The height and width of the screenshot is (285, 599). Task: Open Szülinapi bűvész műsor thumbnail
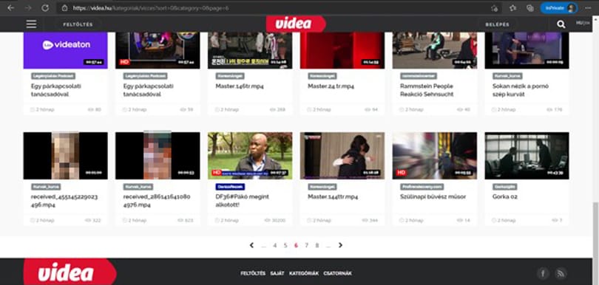coord(435,156)
